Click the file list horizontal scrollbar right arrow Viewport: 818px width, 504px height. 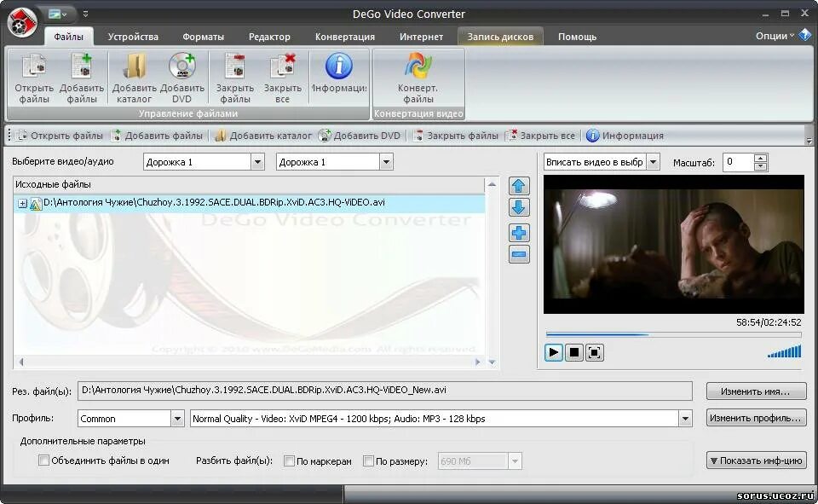pyautogui.click(x=477, y=362)
